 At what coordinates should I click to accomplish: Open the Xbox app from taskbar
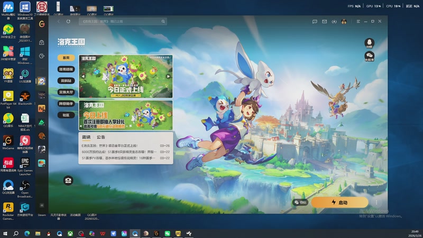pos(70,233)
